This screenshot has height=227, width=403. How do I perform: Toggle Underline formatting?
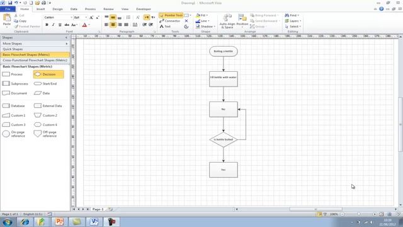click(x=60, y=25)
